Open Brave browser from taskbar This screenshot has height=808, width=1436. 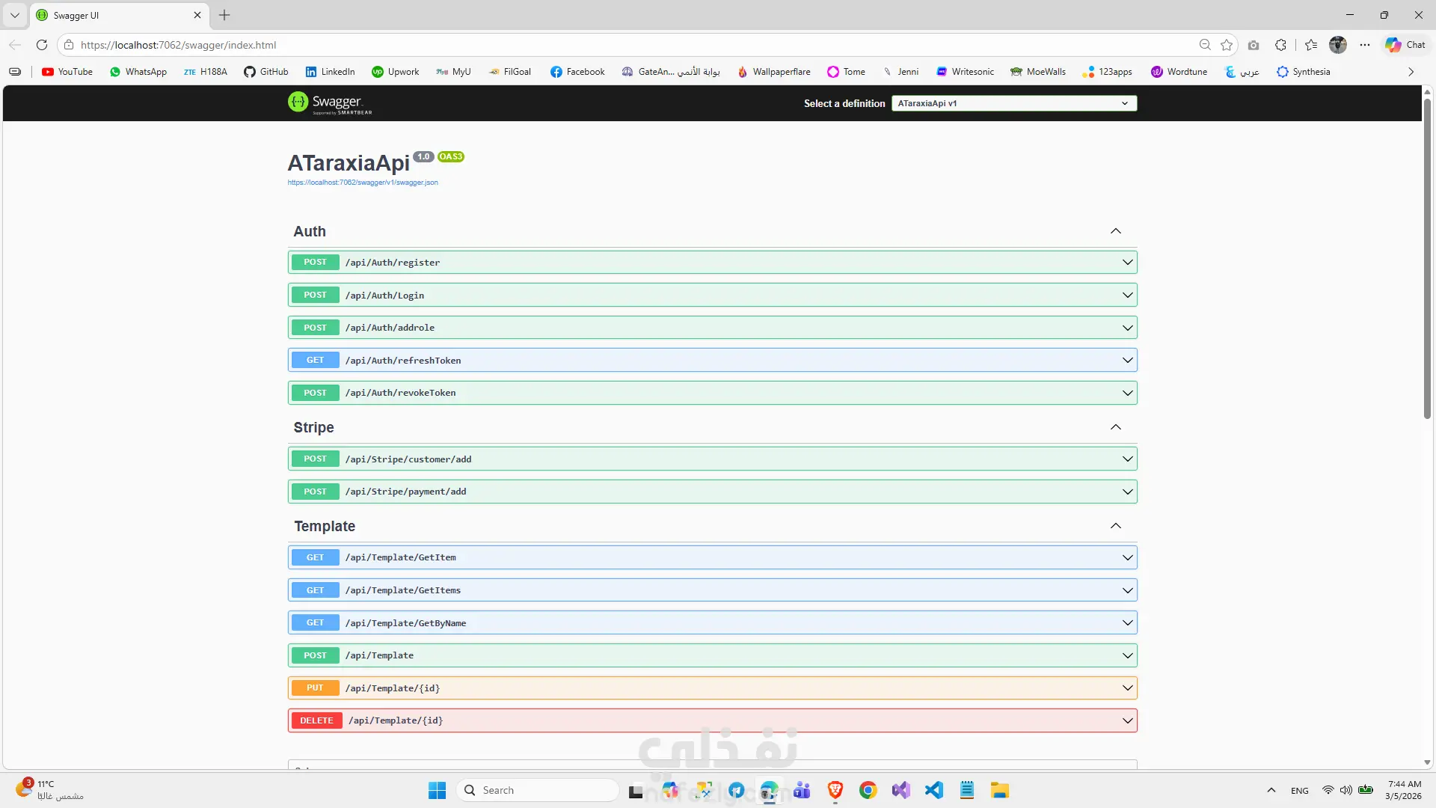point(835,790)
